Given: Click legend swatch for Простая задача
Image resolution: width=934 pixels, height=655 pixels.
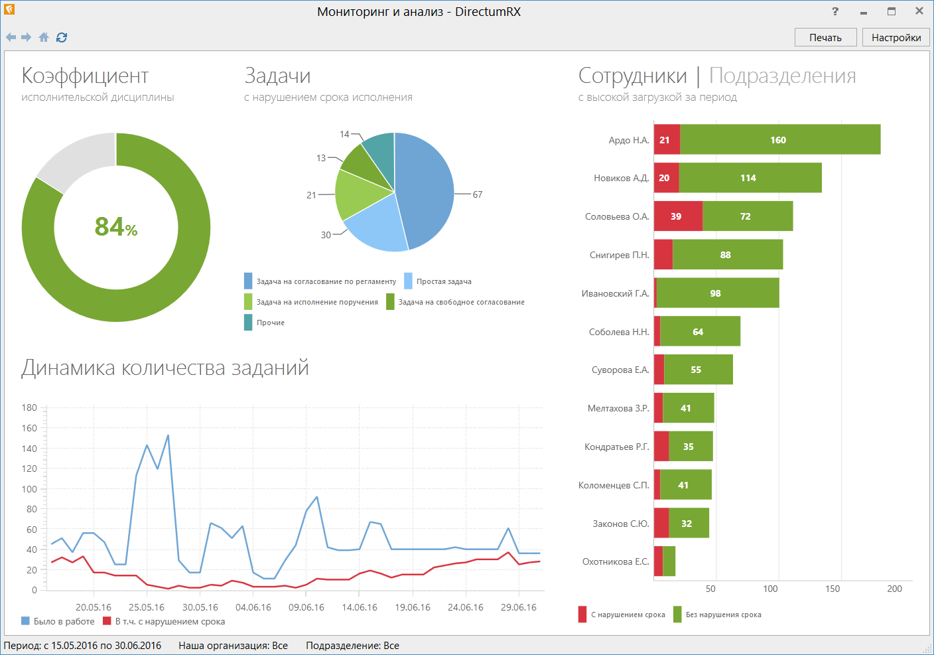Looking at the screenshot, I should point(408,281).
